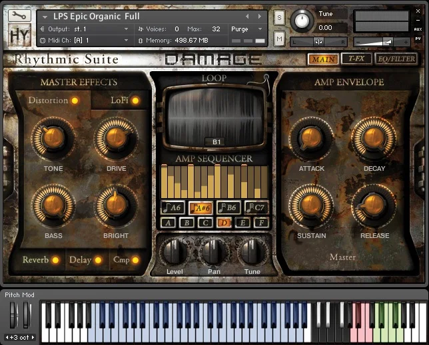Click the BRIGHT knob
This screenshot has height=345, width=429.
point(116,205)
